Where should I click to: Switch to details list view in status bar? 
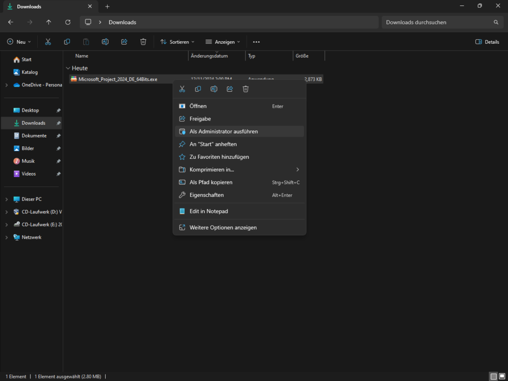pos(493,377)
